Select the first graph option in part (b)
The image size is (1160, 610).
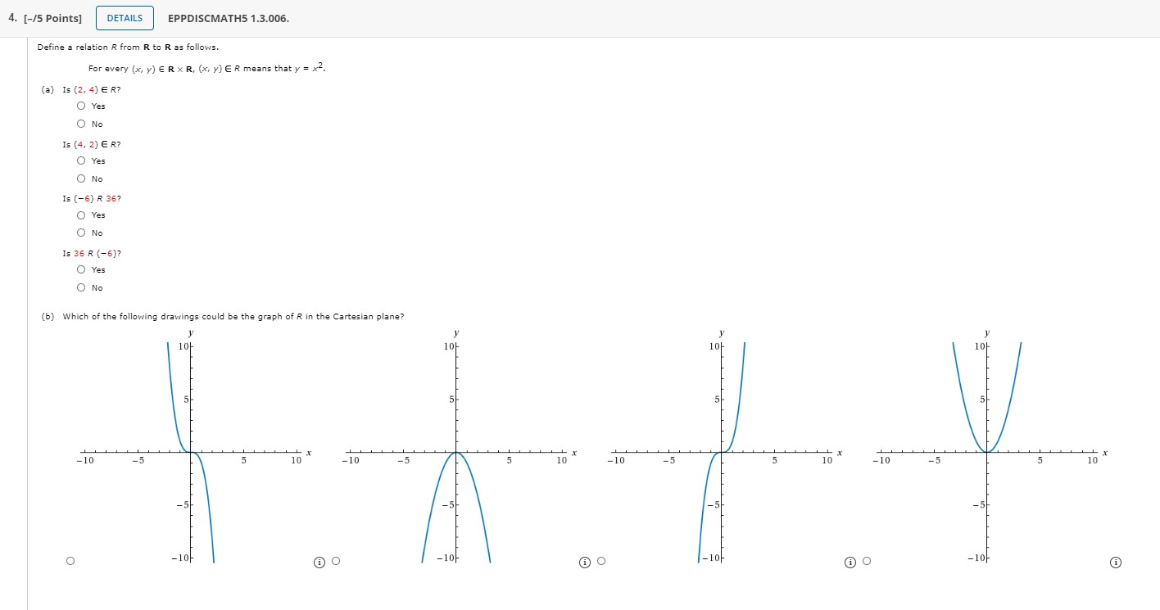tap(70, 560)
